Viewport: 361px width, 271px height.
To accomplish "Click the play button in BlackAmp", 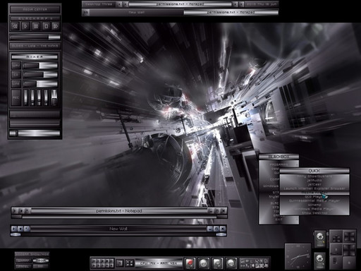I will (x=25, y=26).
